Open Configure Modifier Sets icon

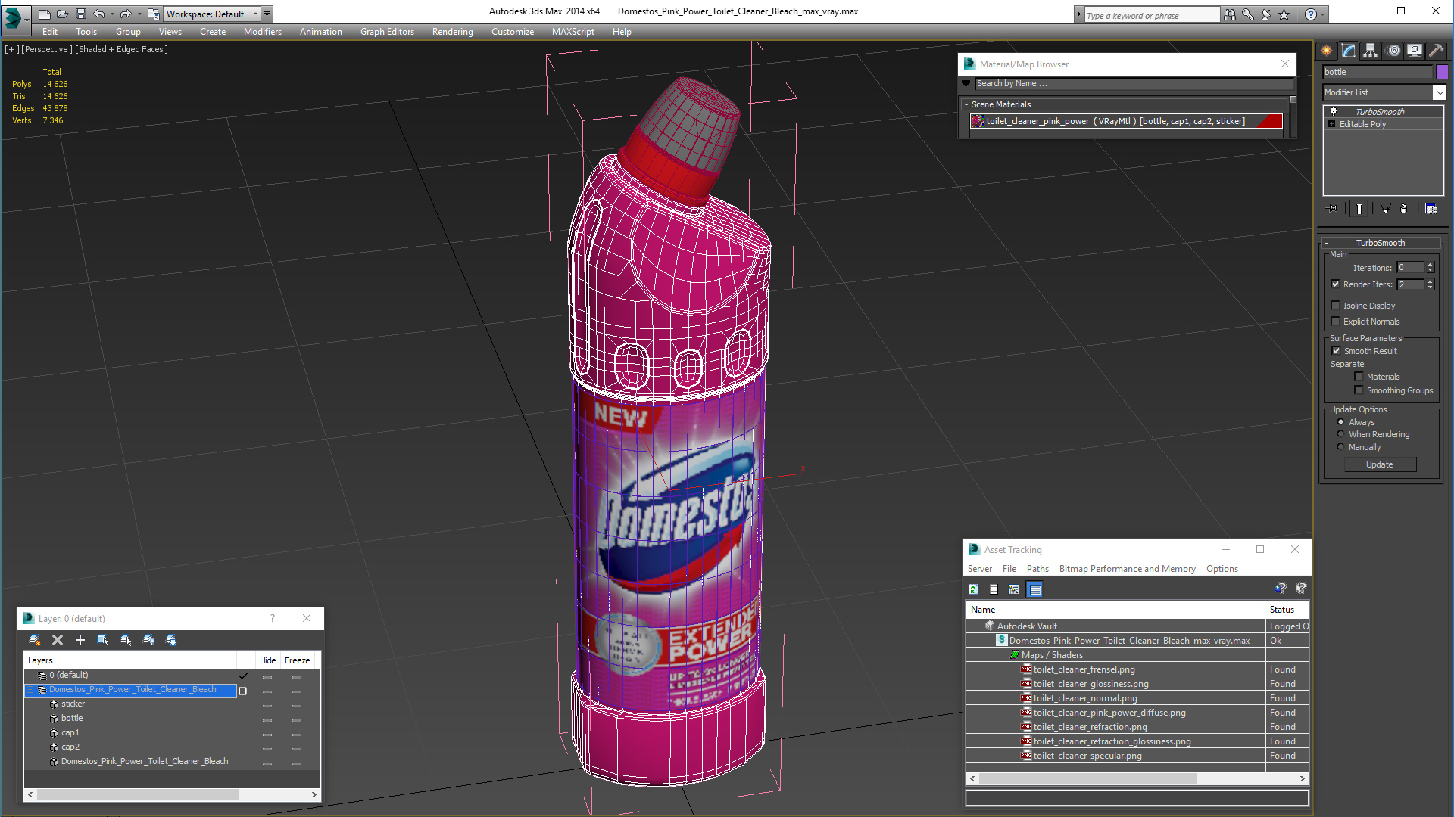[x=1431, y=209]
